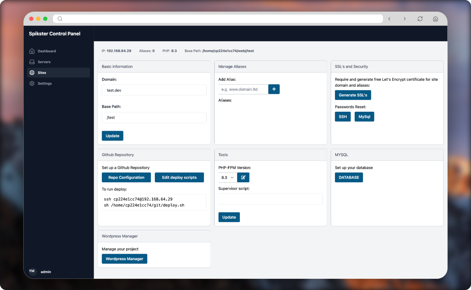Reload the page with the refresh icon

point(420,19)
